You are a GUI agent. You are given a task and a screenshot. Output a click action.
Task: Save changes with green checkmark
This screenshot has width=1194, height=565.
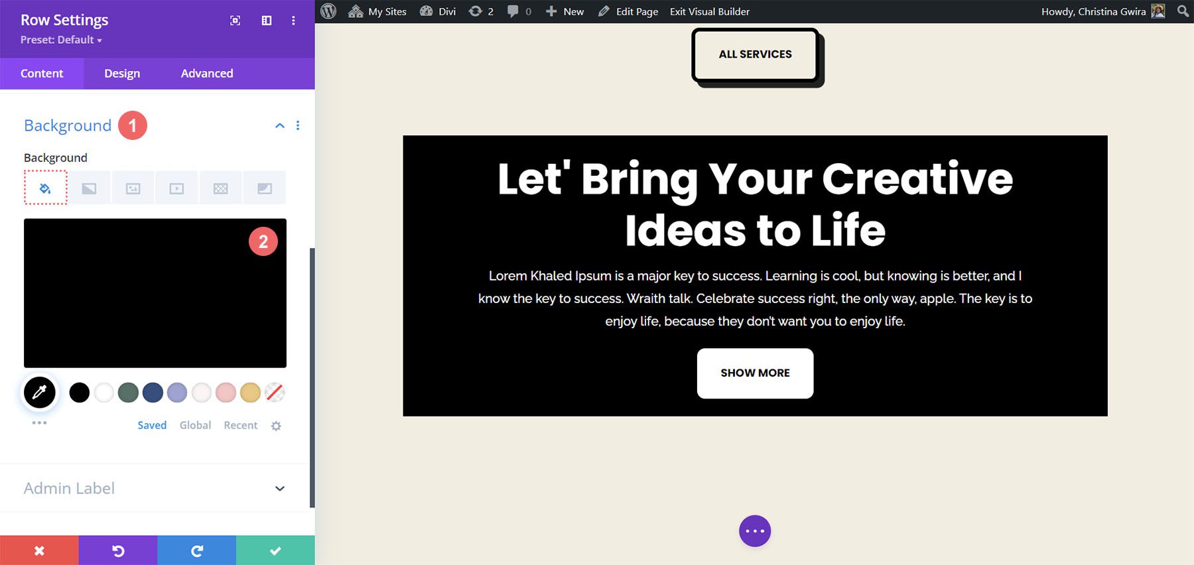pyautogui.click(x=275, y=550)
